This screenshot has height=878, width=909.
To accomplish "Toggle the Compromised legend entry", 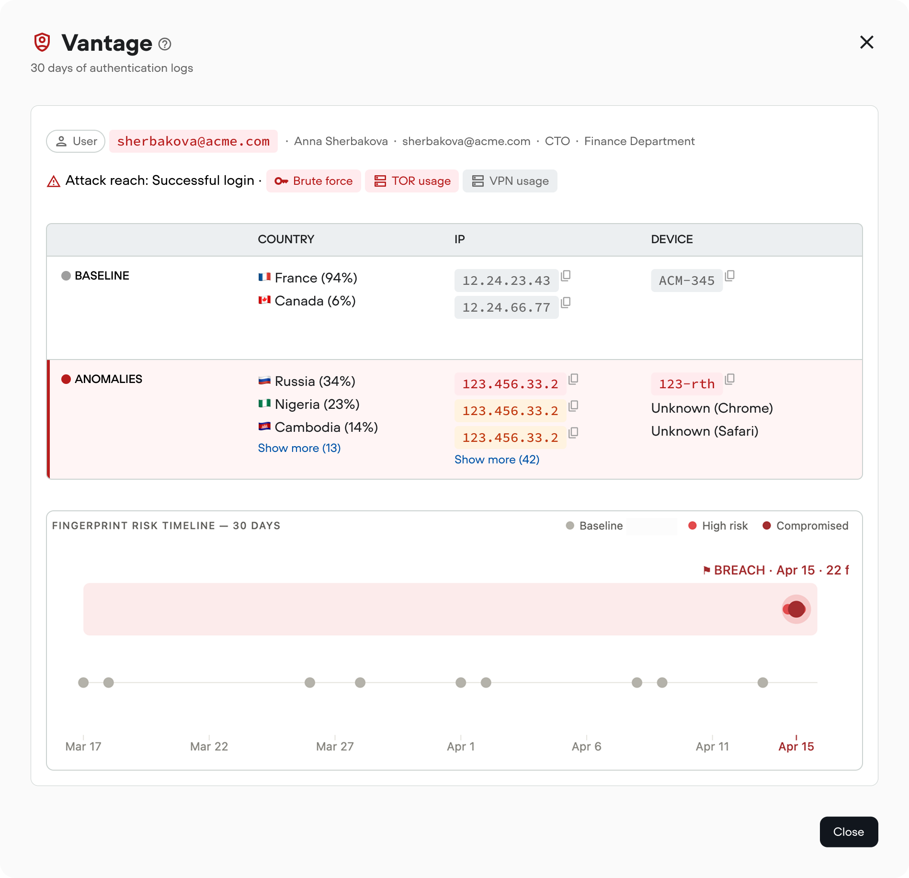I will [806, 526].
